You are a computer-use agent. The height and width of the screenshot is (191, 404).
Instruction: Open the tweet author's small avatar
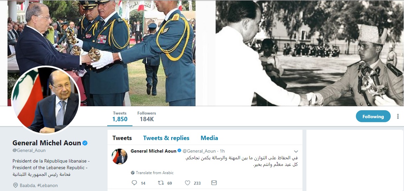(120, 156)
